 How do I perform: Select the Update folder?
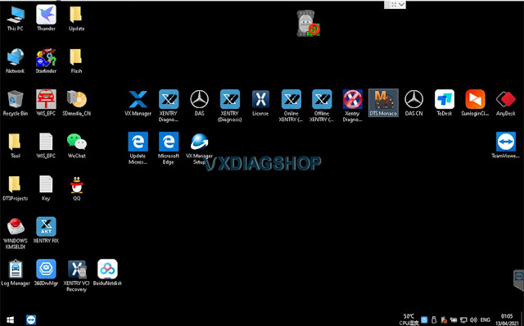pyautogui.click(x=76, y=19)
